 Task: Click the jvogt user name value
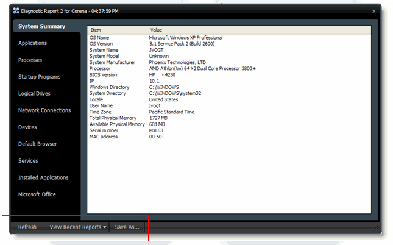[155, 106]
